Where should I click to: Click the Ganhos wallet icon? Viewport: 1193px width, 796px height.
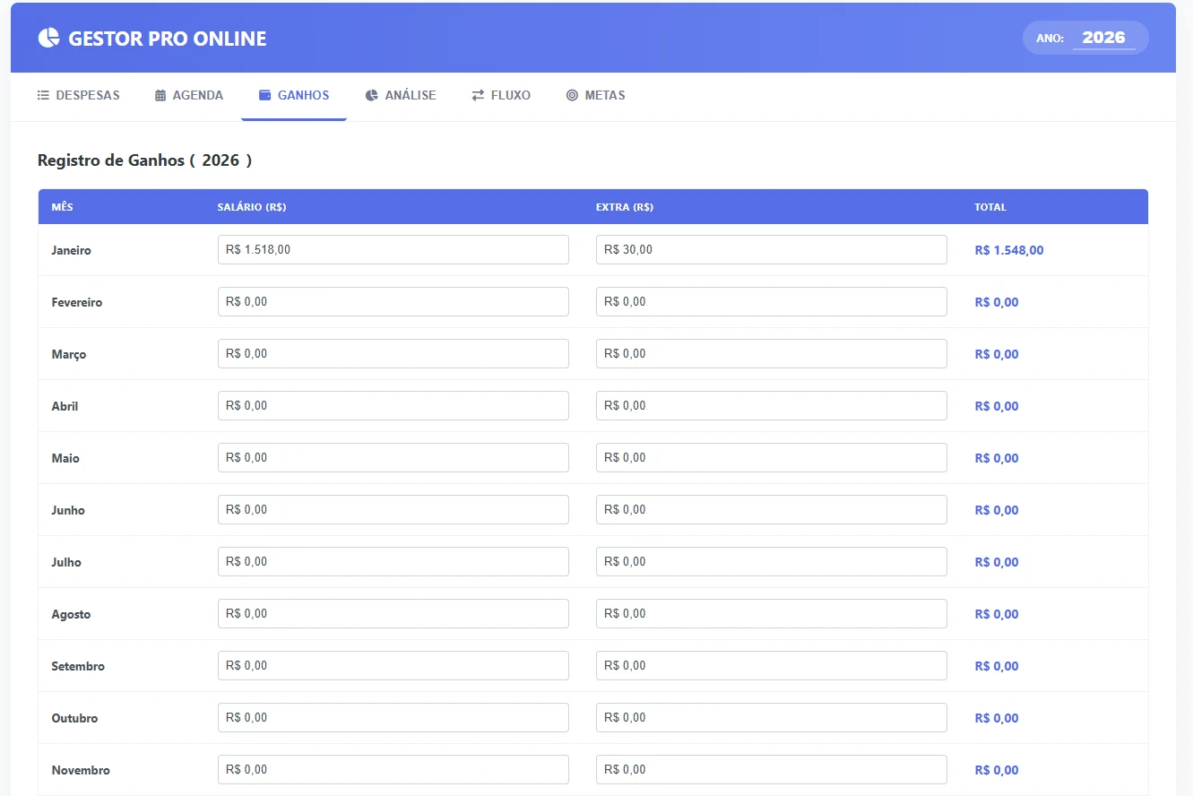tap(265, 95)
